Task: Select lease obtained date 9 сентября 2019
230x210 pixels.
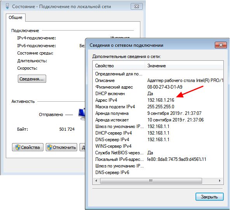Action: 174,113
